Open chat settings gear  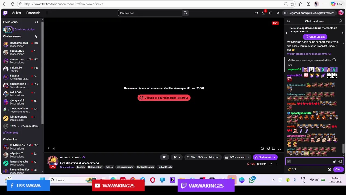point(329,170)
